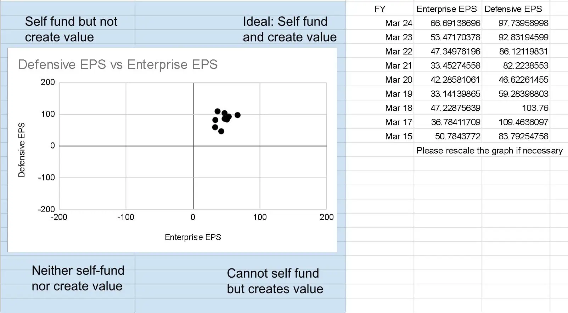This screenshot has width=568, height=313.
Task: Select the Mar 24 Enterprise EPS value 66.69138696
Action: [x=455, y=23]
